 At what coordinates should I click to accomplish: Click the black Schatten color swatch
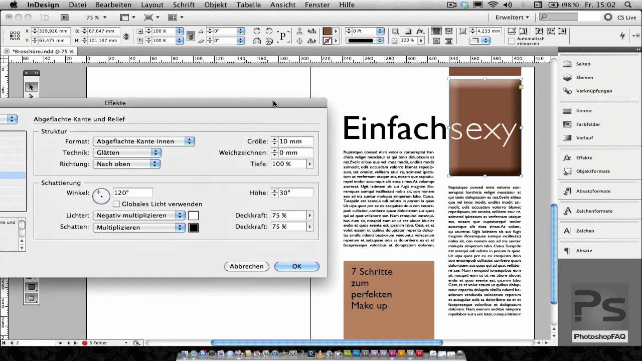pyautogui.click(x=194, y=228)
